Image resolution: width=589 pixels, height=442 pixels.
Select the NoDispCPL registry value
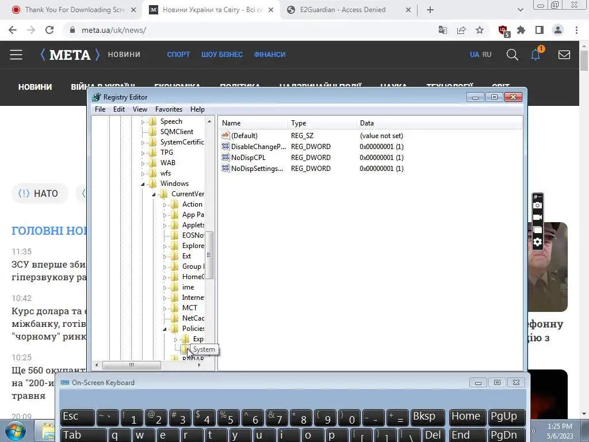point(248,158)
